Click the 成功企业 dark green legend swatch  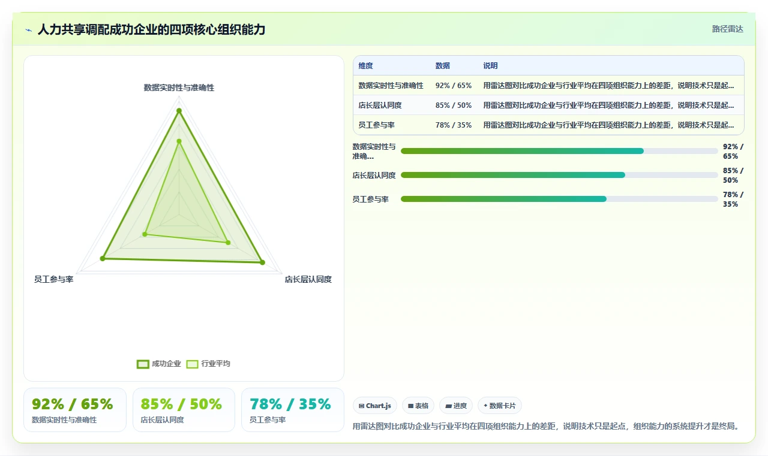143,364
